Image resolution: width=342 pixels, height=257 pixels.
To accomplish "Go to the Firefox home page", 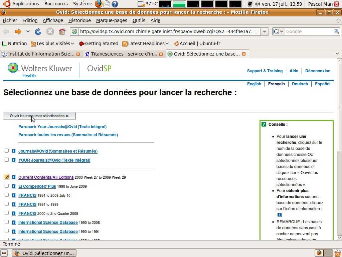I will [62, 31].
